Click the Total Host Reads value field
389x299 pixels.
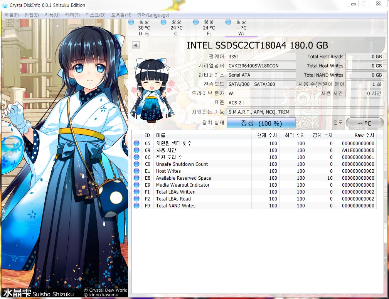tap(364, 57)
